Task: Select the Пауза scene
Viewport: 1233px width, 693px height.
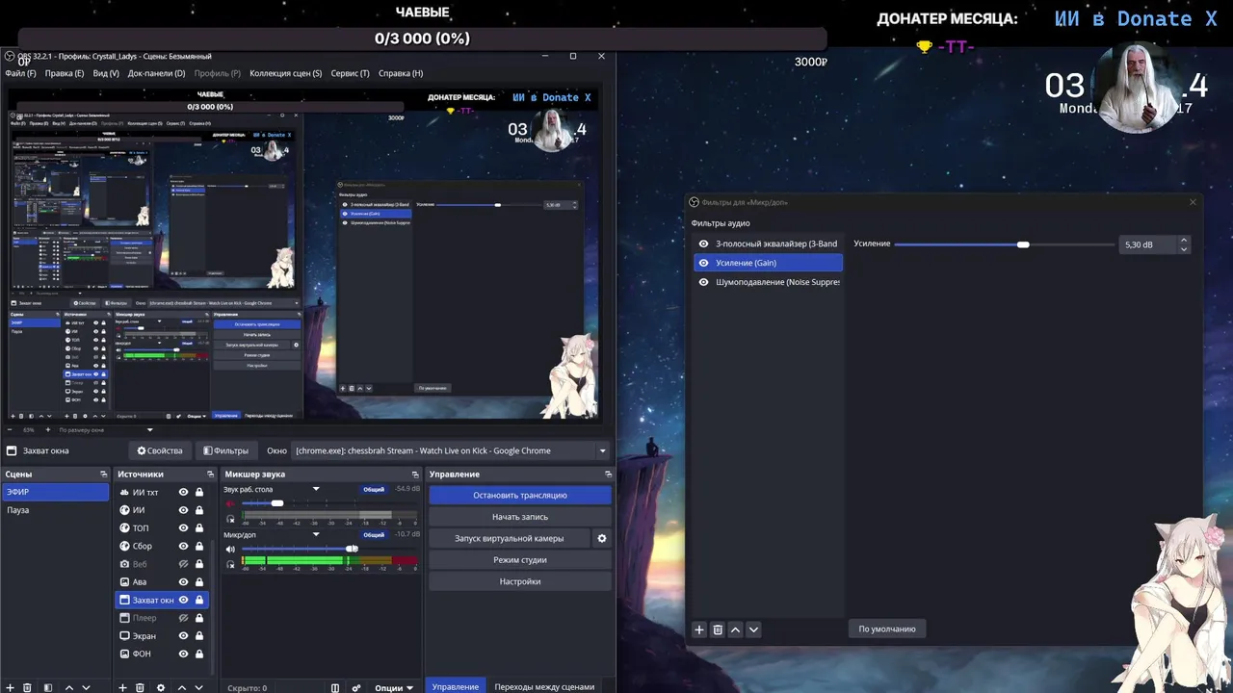Action: [55, 510]
